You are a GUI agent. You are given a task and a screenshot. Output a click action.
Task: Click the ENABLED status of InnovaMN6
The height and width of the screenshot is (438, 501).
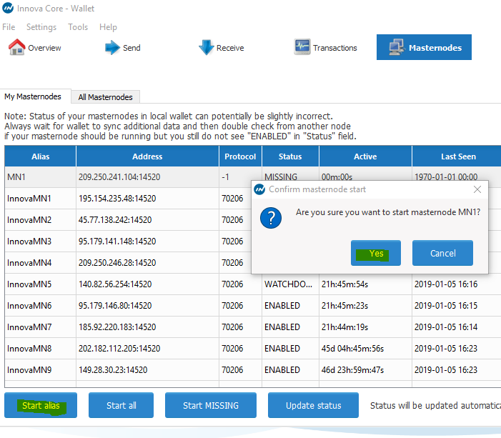tap(290, 305)
